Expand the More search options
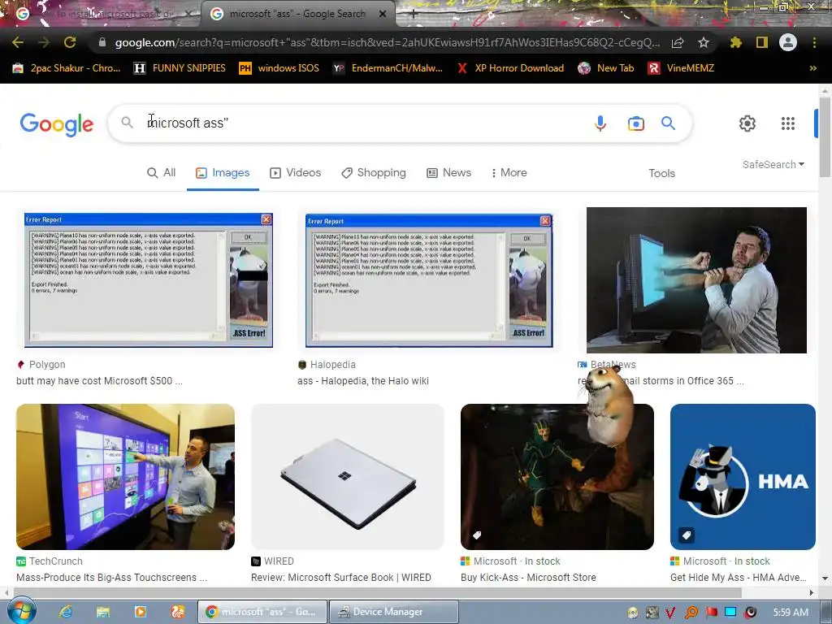 point(509,173)
